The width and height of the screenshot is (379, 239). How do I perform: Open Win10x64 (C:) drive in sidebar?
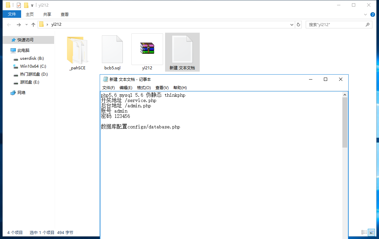(x=33, y=66)
